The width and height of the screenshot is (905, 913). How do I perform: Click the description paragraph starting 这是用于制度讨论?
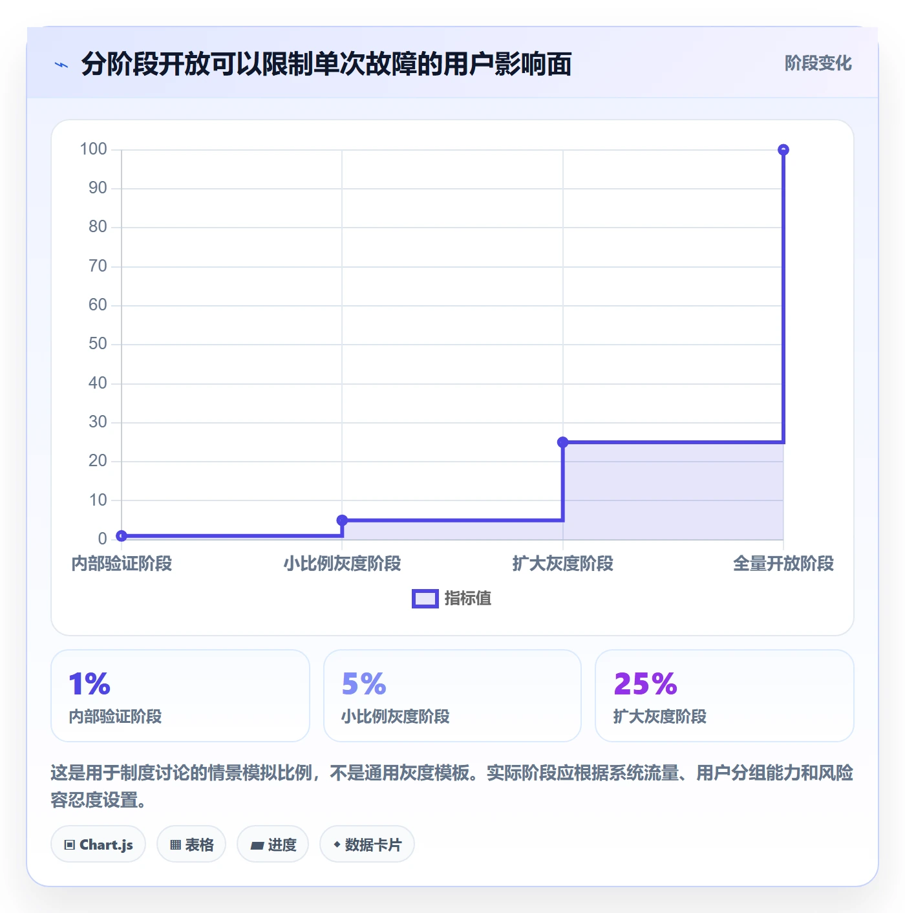click(452, 786)
